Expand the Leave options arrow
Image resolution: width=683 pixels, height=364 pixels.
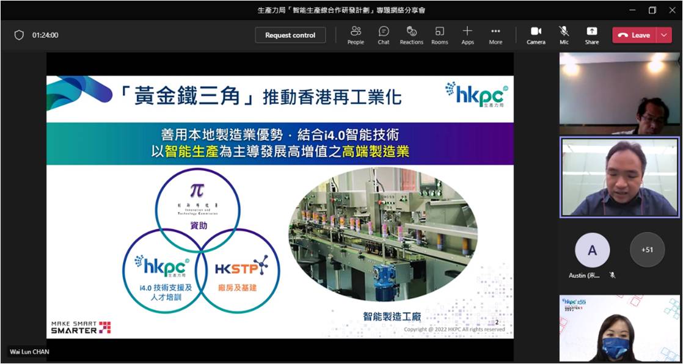(x=664, y=35)
